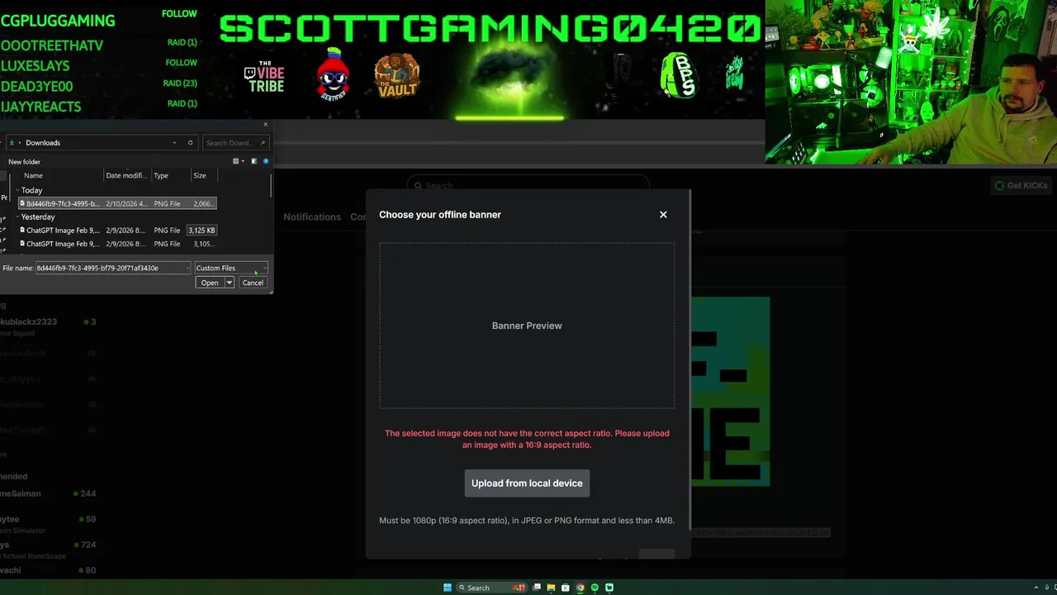Click the Windows Start icon on taskbar
Screen dimensions: 1057x595
pos(448,588)
